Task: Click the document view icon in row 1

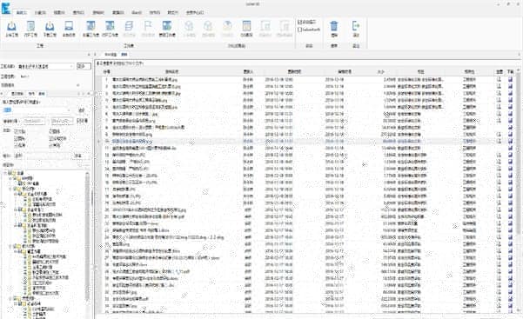Action: point(499,80)
